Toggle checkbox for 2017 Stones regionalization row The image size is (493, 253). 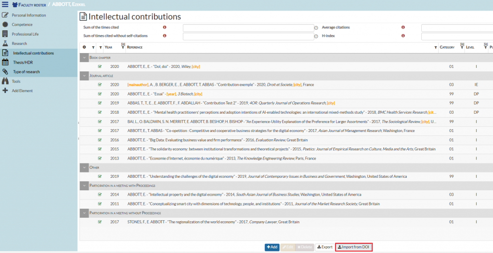(x=100, y=222)
